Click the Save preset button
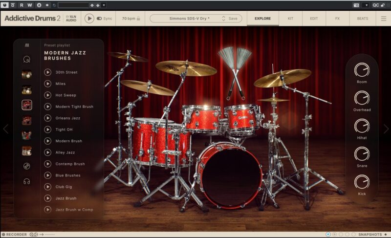 tap(233, 19)
